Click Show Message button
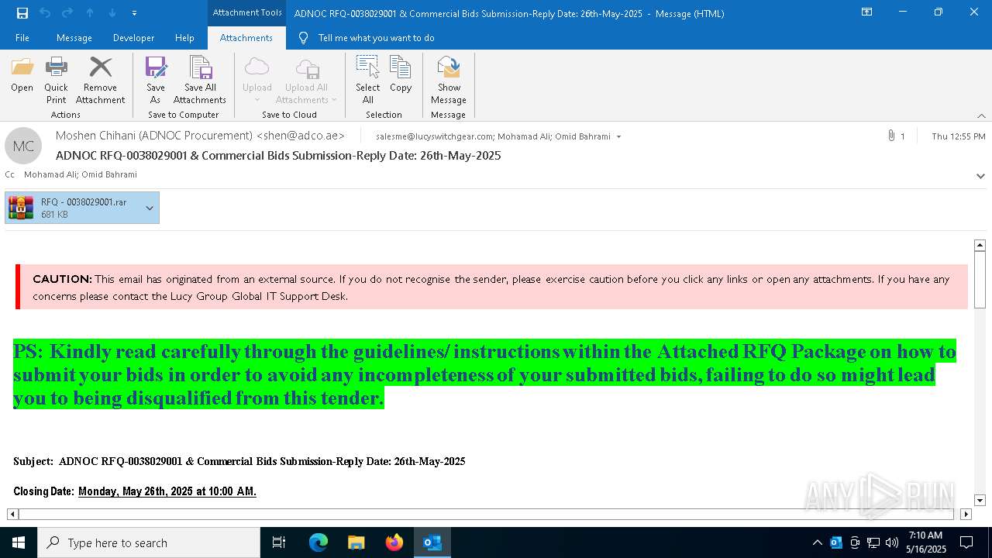 click(449, 81)
